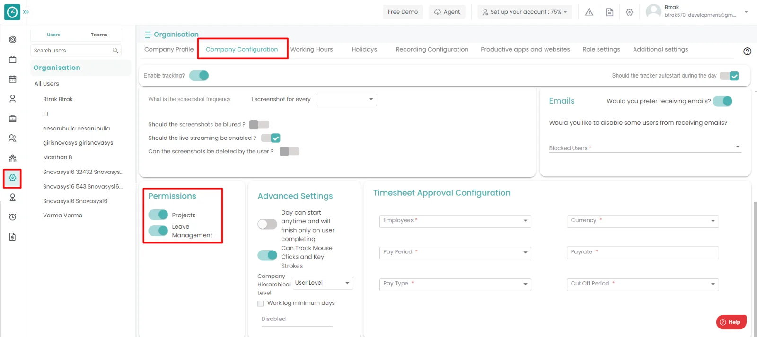
Task: Toggle the screenshots blurred switch
Action: [259, 124]
